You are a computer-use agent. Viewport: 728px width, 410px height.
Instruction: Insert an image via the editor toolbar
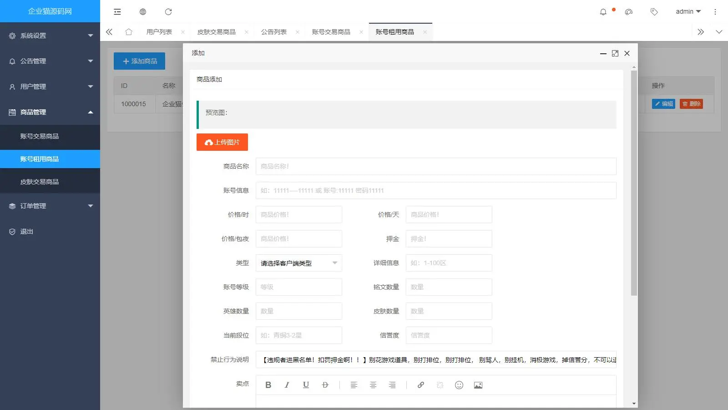point(478,385)
